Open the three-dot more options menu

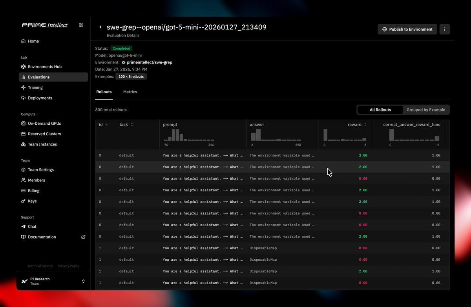pyautogui.click(x=445, y=29)
